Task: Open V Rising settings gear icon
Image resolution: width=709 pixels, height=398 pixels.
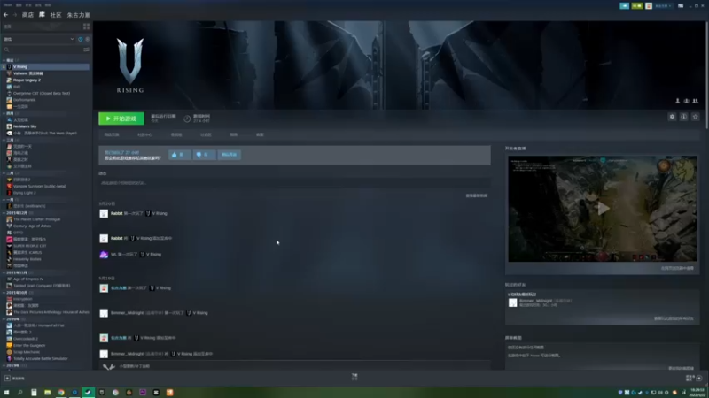Action: click(x=672, y=117)
